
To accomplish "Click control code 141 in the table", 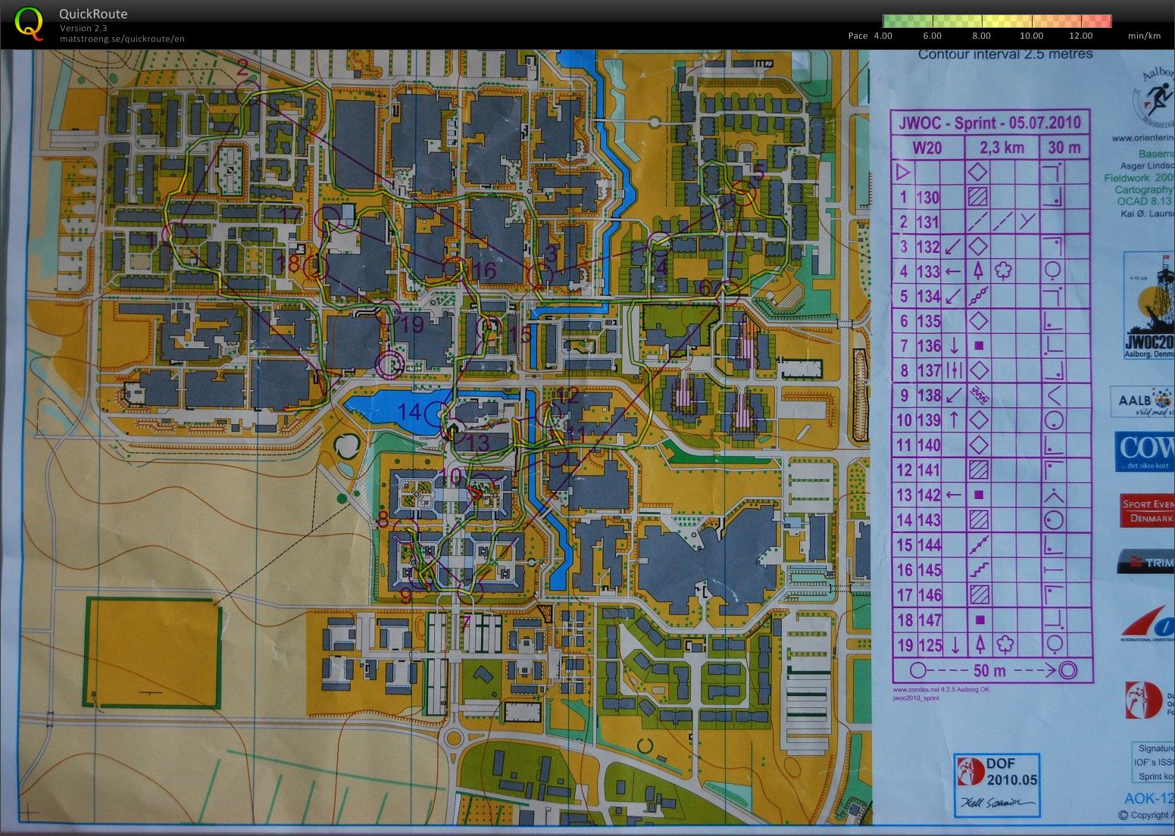I will pyautogui.click(x=928, y=470).
